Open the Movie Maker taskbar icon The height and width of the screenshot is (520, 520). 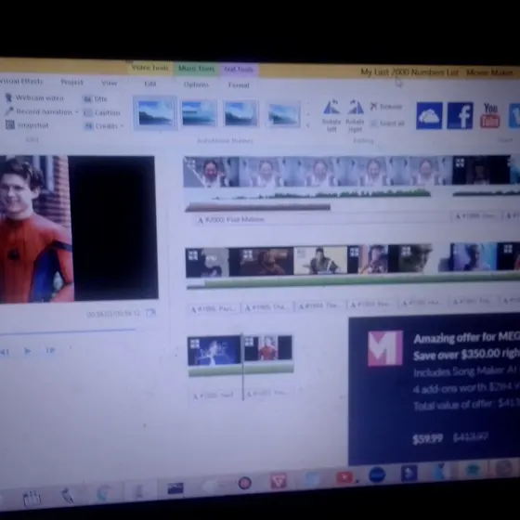pyautogui.click(x=175, y=487)
